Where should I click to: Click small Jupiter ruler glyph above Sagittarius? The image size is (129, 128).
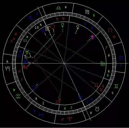click(16, 34)
